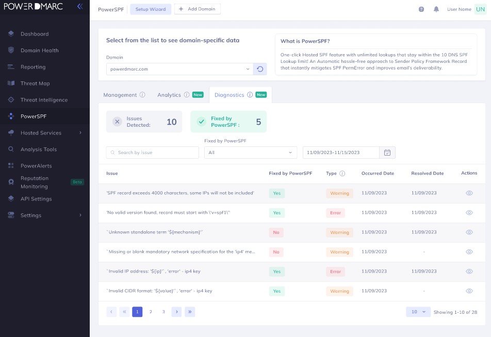
Task: Show info about the Management tab
Action: tap(142, 95)
